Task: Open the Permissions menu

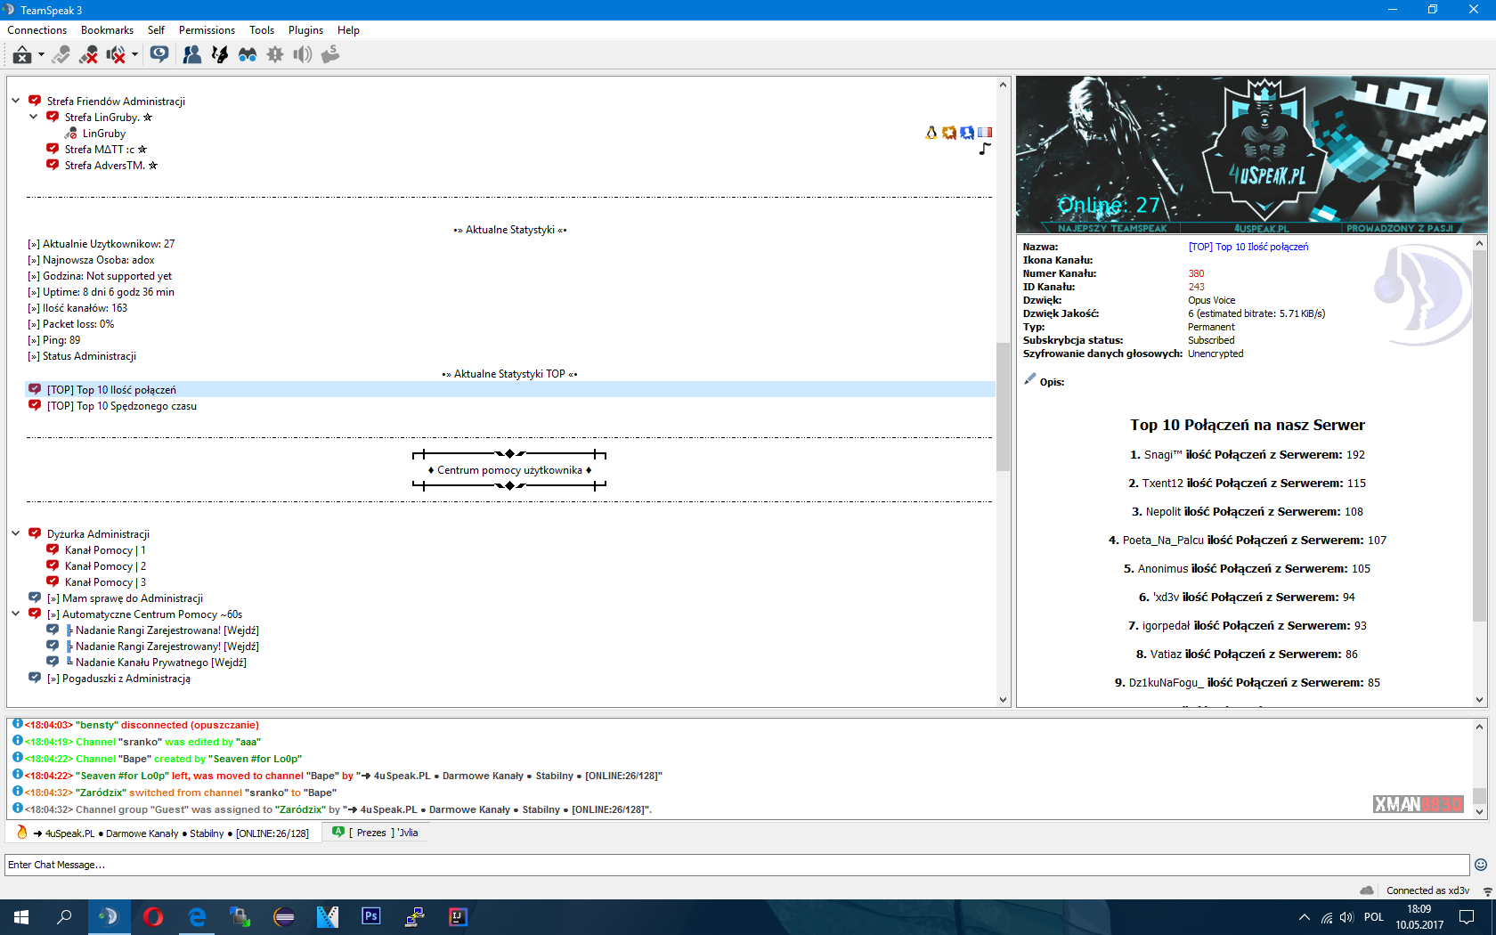Action: point(207,30)
